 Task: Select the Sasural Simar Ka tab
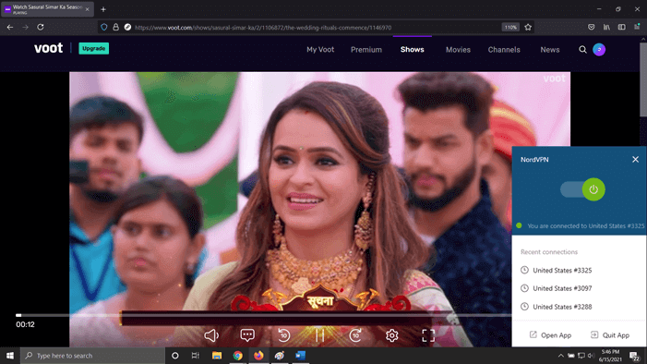[47, 9]
